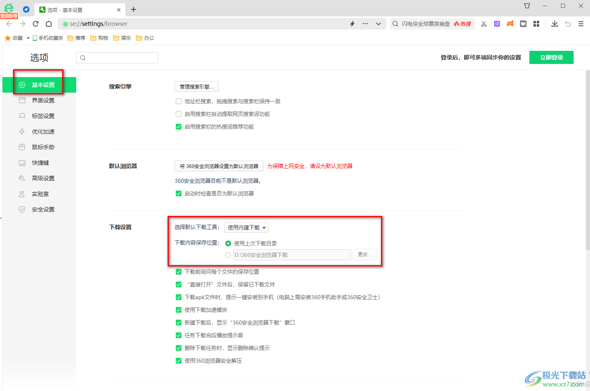Click the 360 browser account logo icon
Image resolution: width=590 pixels, height=391 pixels.
[x=9, y=8]
